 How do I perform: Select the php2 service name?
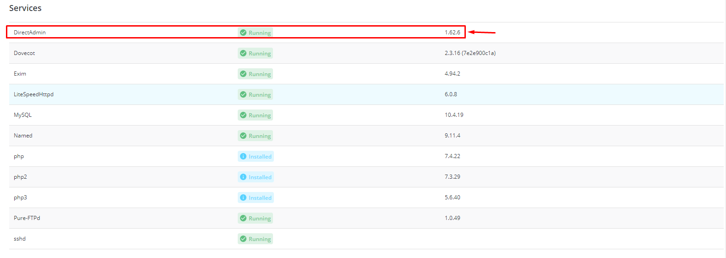point(20,177)
